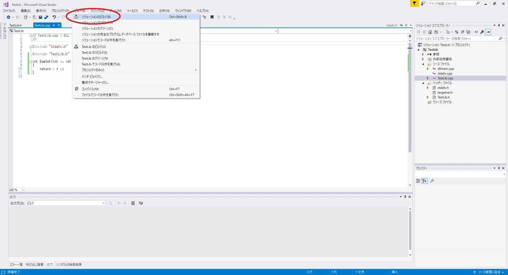Choose バッチ ビルド menu item
Screen dimensions: 508x275
tap(136, 77)
